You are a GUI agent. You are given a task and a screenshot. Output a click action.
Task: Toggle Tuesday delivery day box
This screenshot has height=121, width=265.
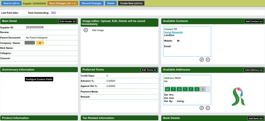[173, 89]
